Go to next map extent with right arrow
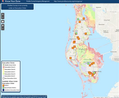This screenshot has width=119, height=98. [3, 29]
